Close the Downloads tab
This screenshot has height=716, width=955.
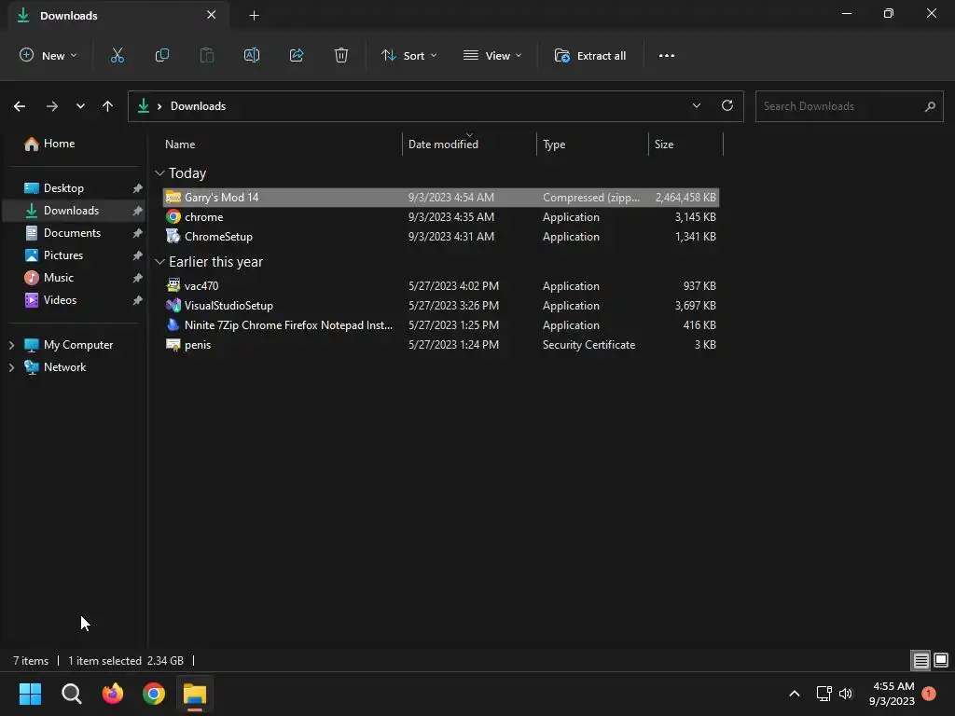tap(211, 15)
